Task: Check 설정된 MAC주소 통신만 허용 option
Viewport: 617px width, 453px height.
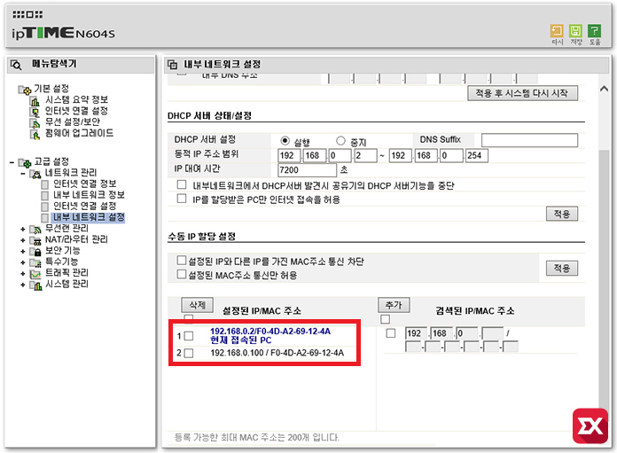Action: (x=182, y=276)
